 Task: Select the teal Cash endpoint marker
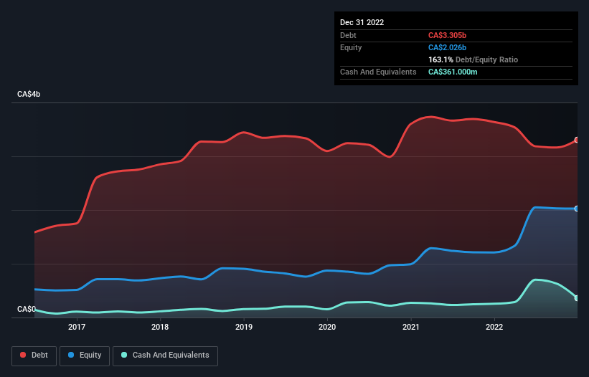pos(577,298)
